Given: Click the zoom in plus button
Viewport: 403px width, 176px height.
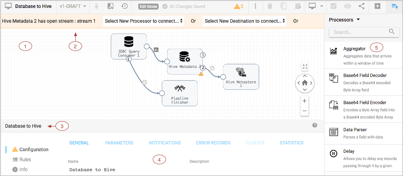Looking at the screenshot, I should tap(305, 101).
